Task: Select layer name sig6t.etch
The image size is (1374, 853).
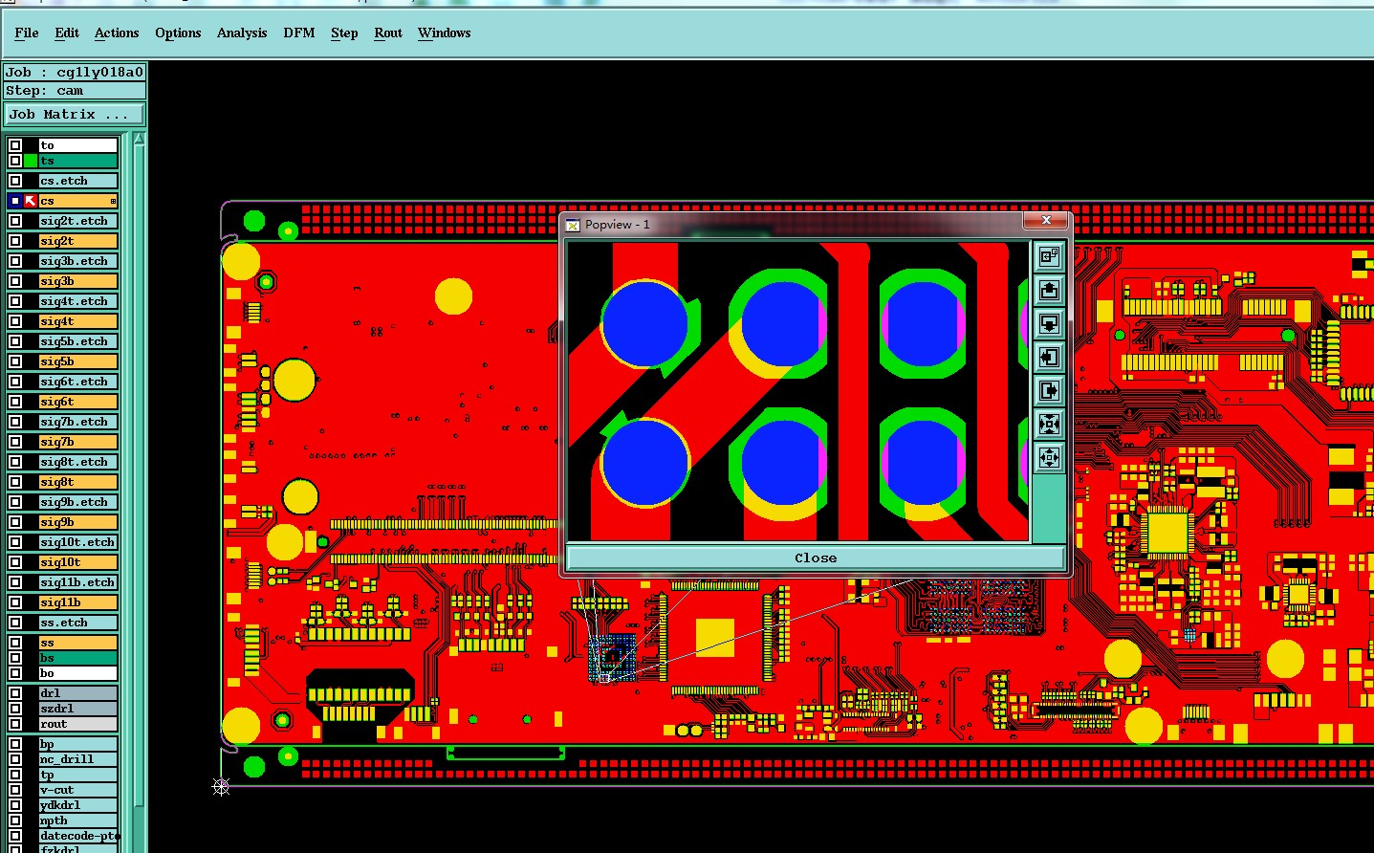Action: click(x=78, y=382)
